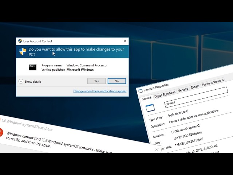Switch to General tab in consent Properties
Viewport: 233px width, 175px height.
pos(146,98)
